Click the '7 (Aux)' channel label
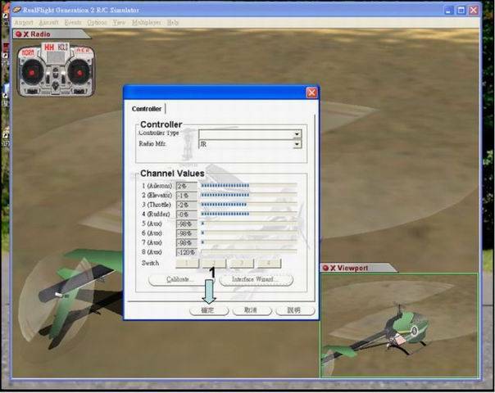The width and height of the screenshot is (495, 393). [152, 243]
